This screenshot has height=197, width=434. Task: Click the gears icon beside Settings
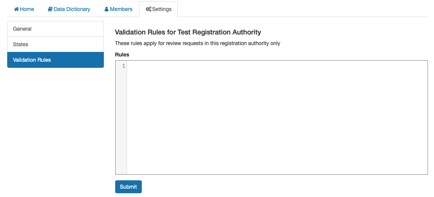149,9
